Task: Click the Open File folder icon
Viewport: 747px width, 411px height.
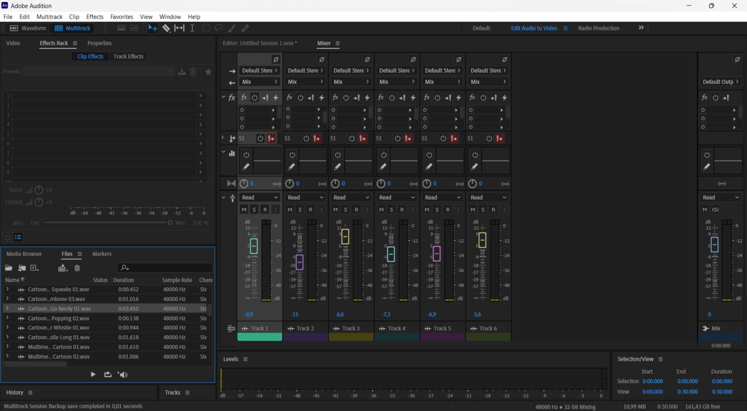Action: [8, 268]
